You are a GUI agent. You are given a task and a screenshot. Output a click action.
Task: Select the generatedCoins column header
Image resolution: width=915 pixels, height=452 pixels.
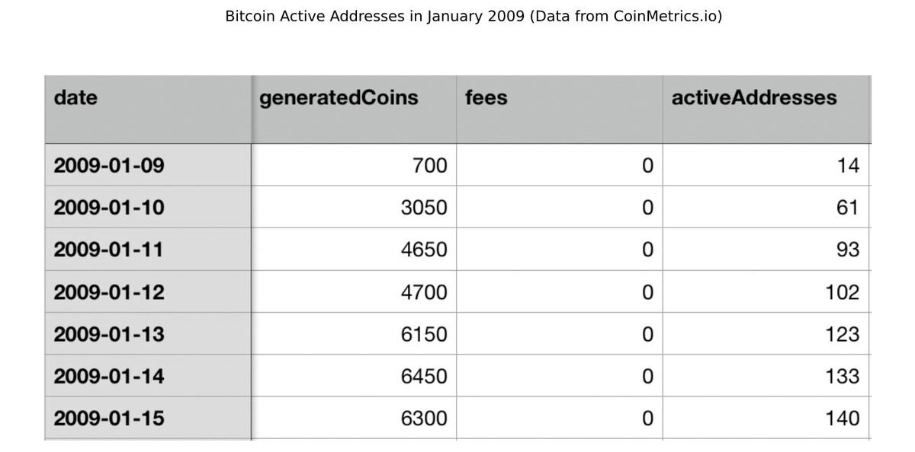coord(339,98)
